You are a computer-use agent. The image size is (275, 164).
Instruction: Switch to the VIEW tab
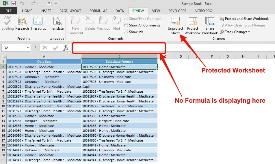(156, 11)
